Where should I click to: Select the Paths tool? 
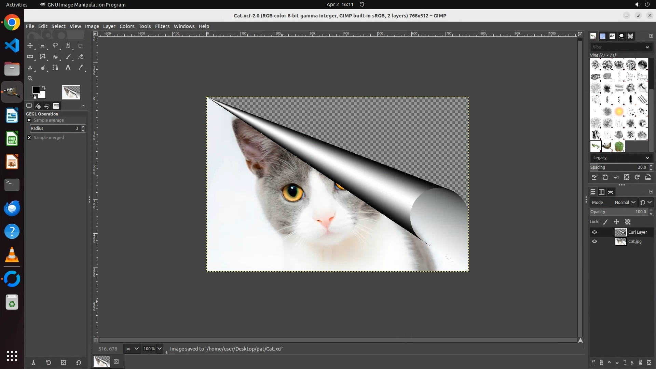pyautogui.click(x=55, y=68)
